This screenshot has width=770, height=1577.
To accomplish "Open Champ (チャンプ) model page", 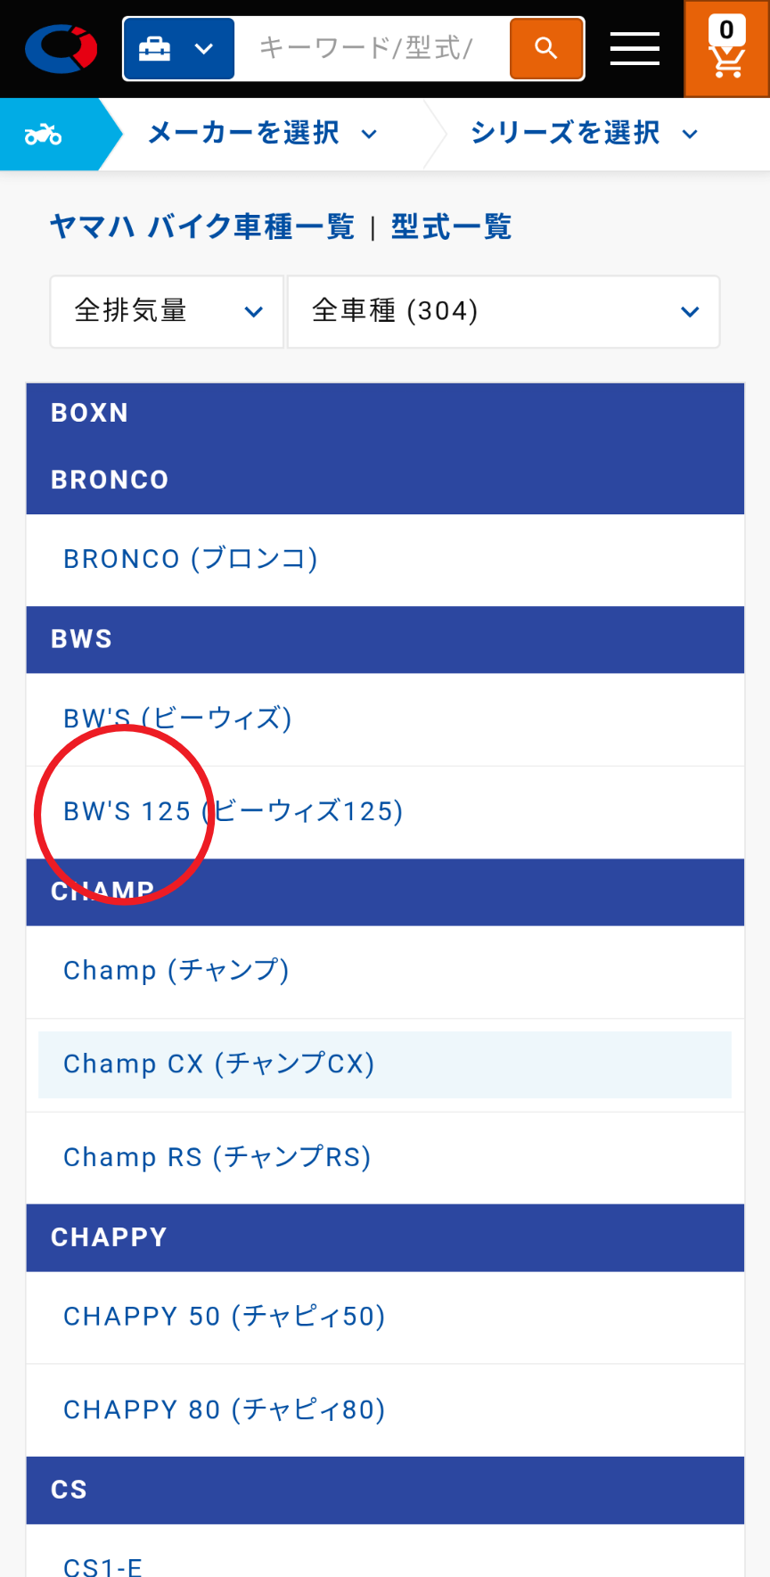I will 176,970.
